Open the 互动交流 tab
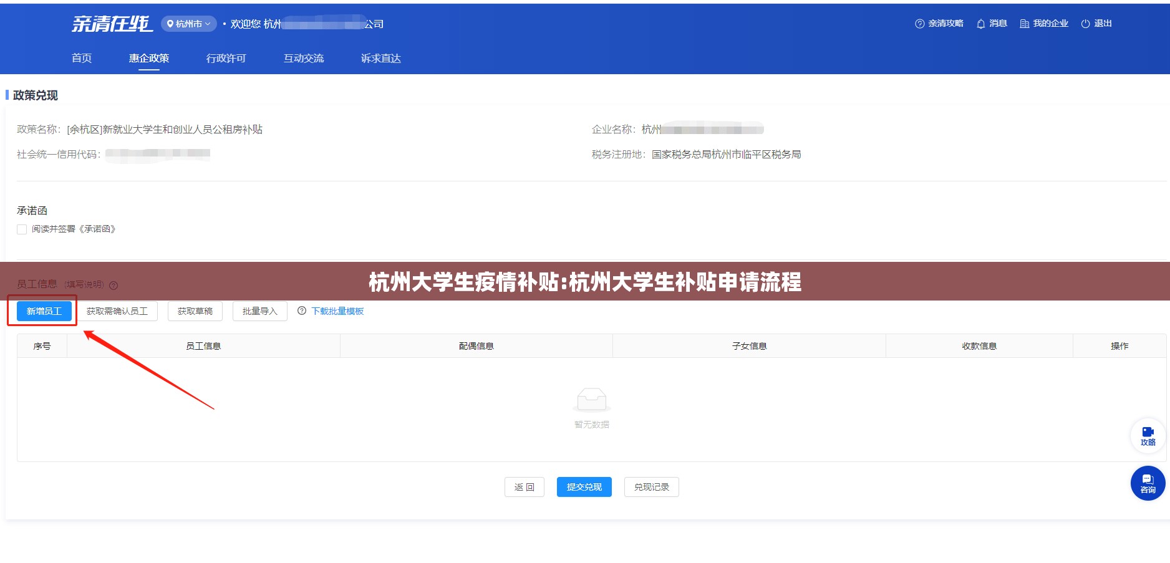 304,58
